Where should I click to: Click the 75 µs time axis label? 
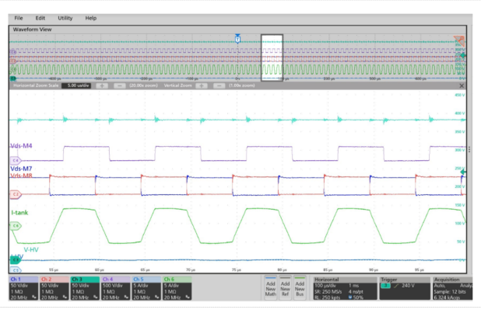click(x=236, y=270)
